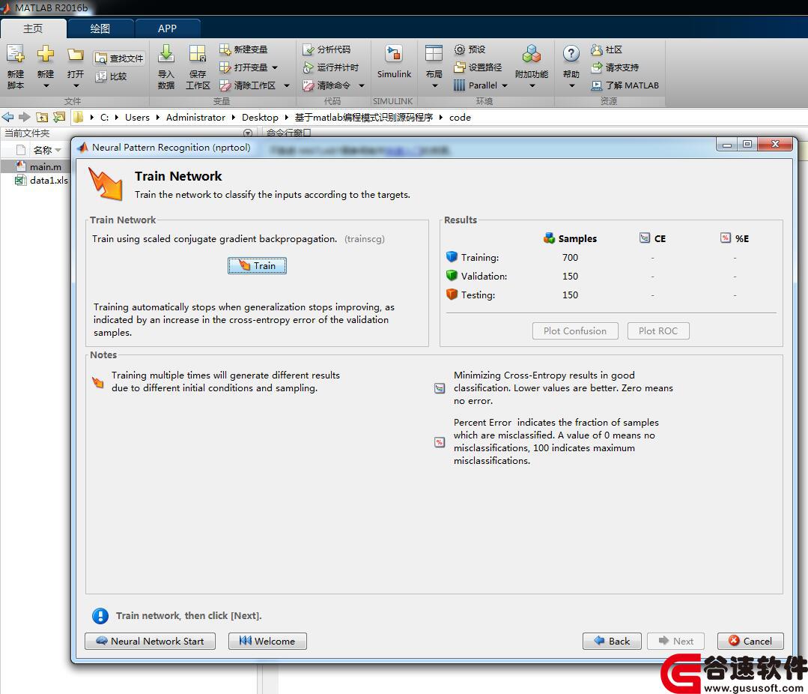This screenshot has width=808, height=694.
Task: Maximize the nprtool dialog window
Action: coord(747,145)
